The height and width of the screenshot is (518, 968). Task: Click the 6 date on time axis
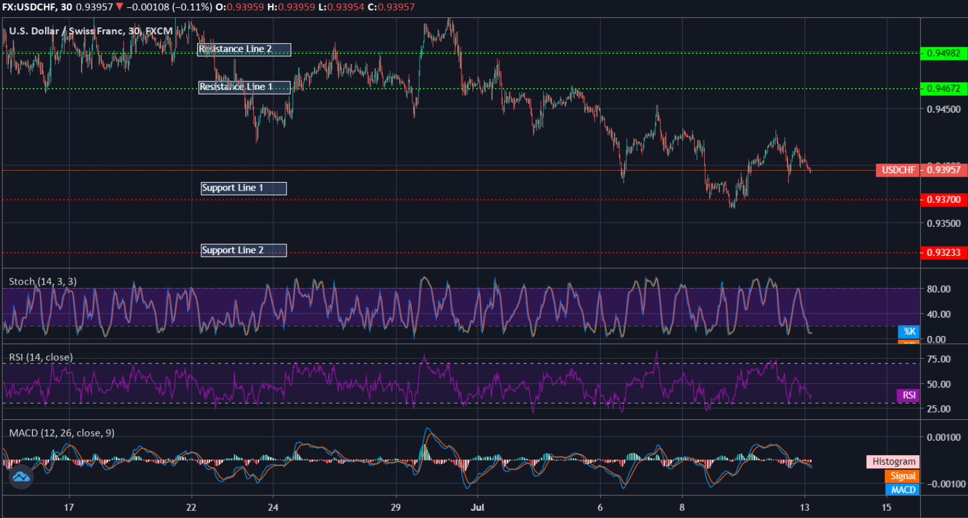click(x=600, y=508)
